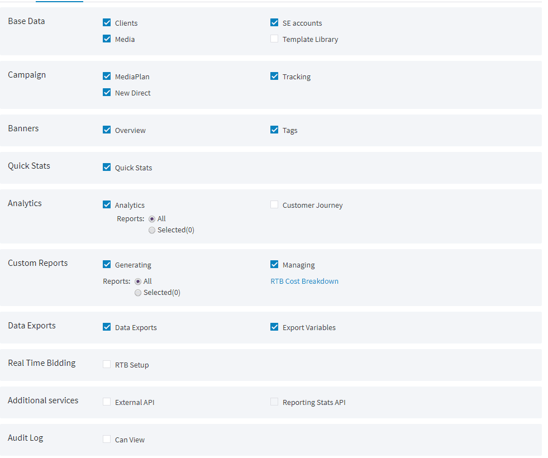Uncheck the Analytics checkbox
This screenshot has height=458, width=548.
107,205
